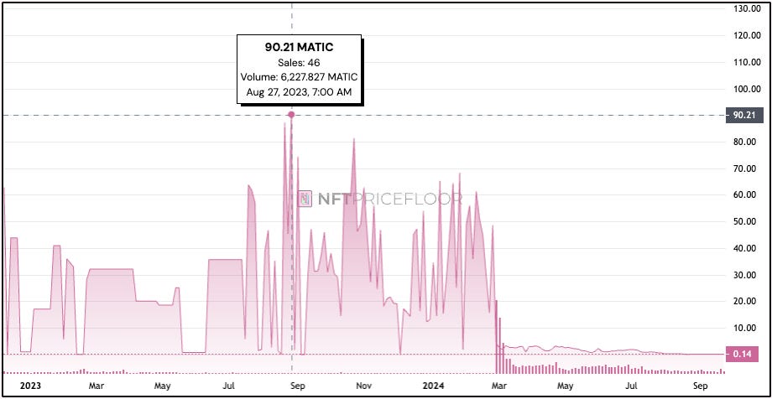
Task: Click the 2024 label on the time axis
Action: [433, 386]
